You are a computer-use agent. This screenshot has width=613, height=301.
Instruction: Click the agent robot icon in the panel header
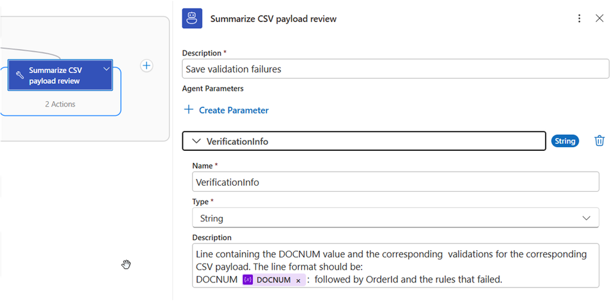click(x=192, y=18)
